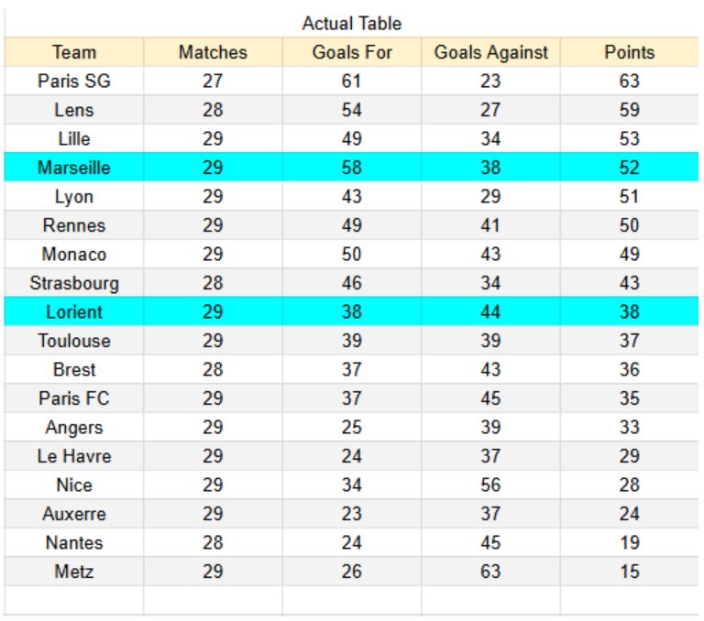The height and width of the screenshot is (621, 704).
Task: Click the 'Metz' team cell
Action: [74, 572]
